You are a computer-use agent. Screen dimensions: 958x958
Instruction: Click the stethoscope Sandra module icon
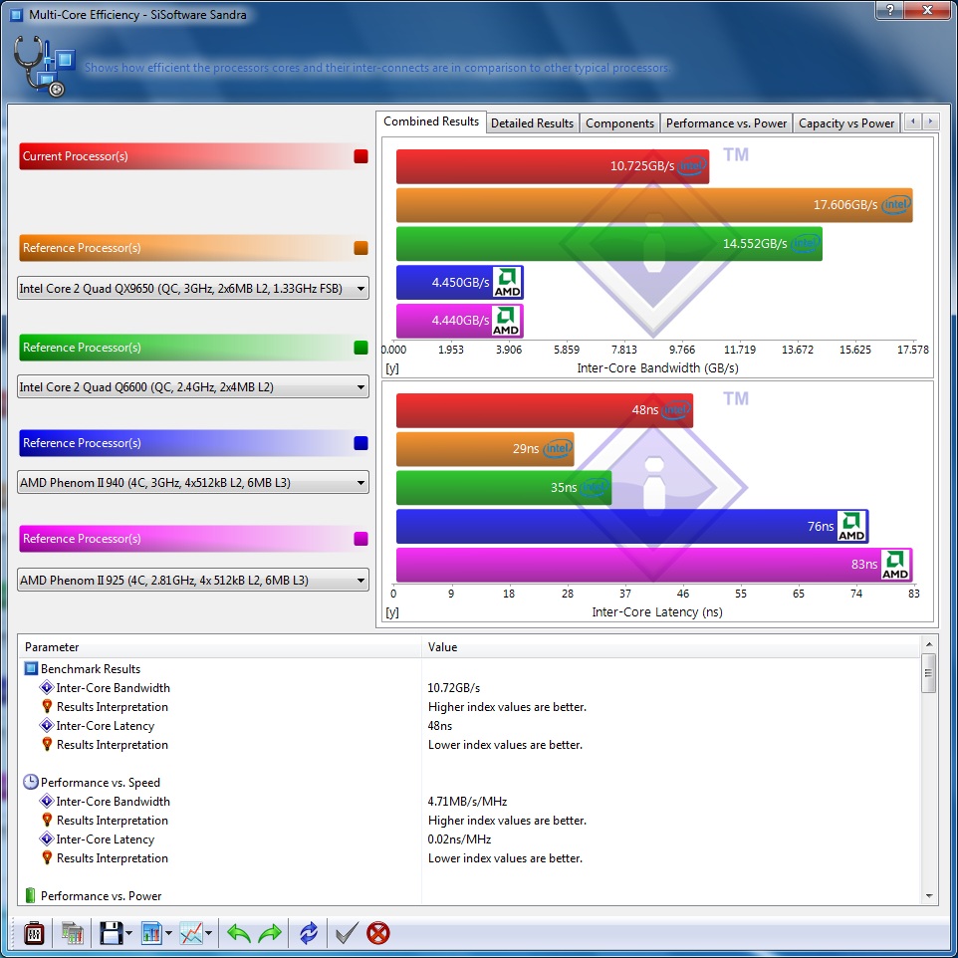[44, 66]
